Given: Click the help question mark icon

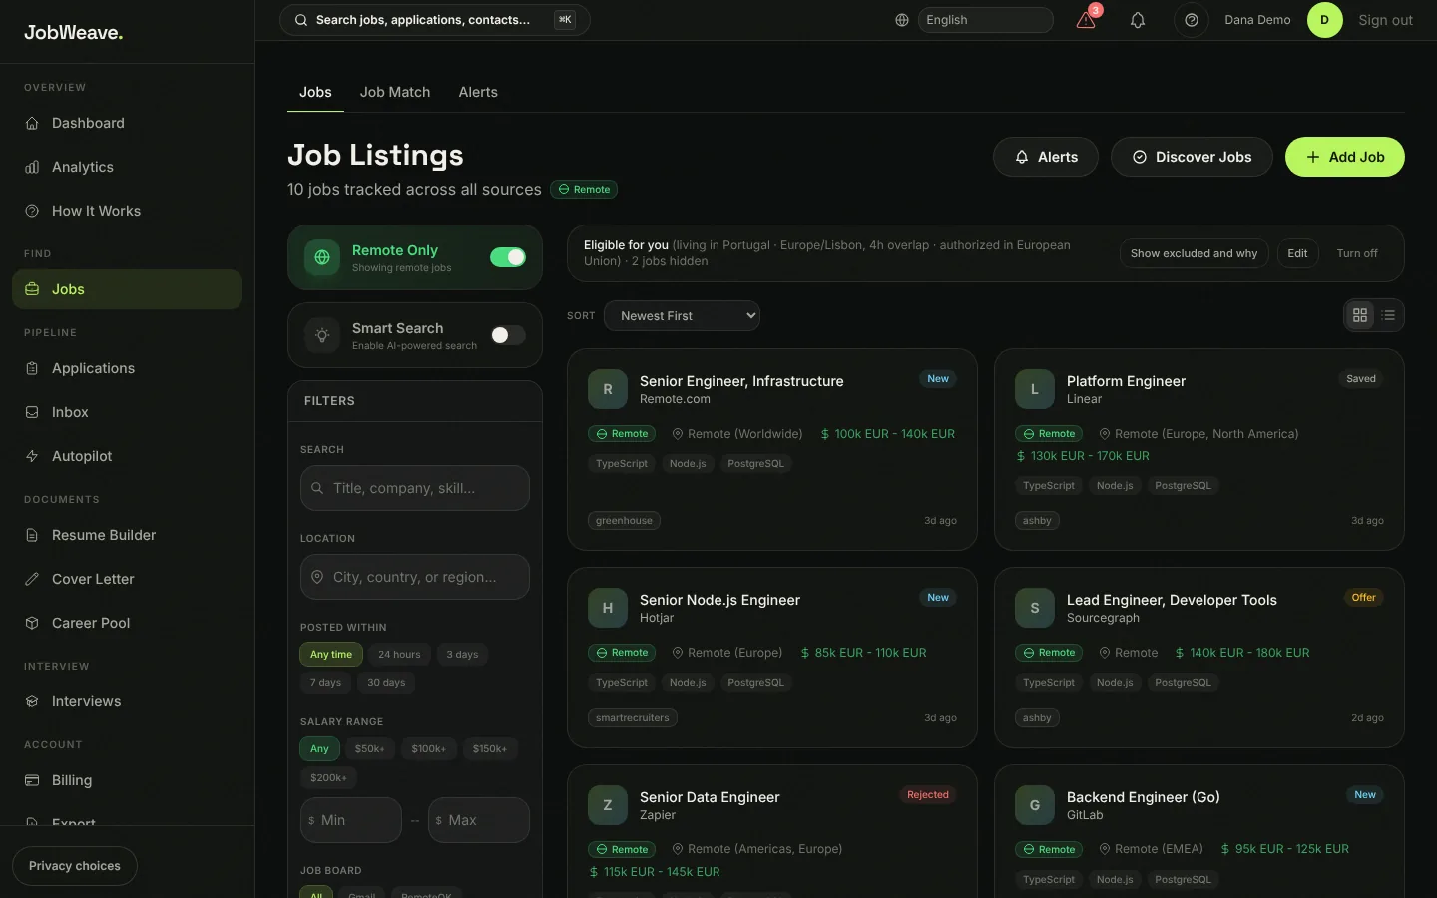Looking at the screenshot, I should pos(1191,20).
